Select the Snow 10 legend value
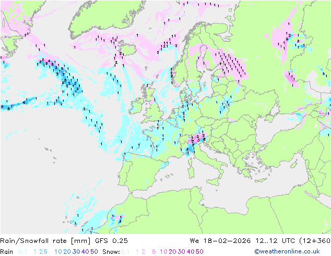Viewport: 331px width, 256px height. pyautogui.click(x=163, y=252)
